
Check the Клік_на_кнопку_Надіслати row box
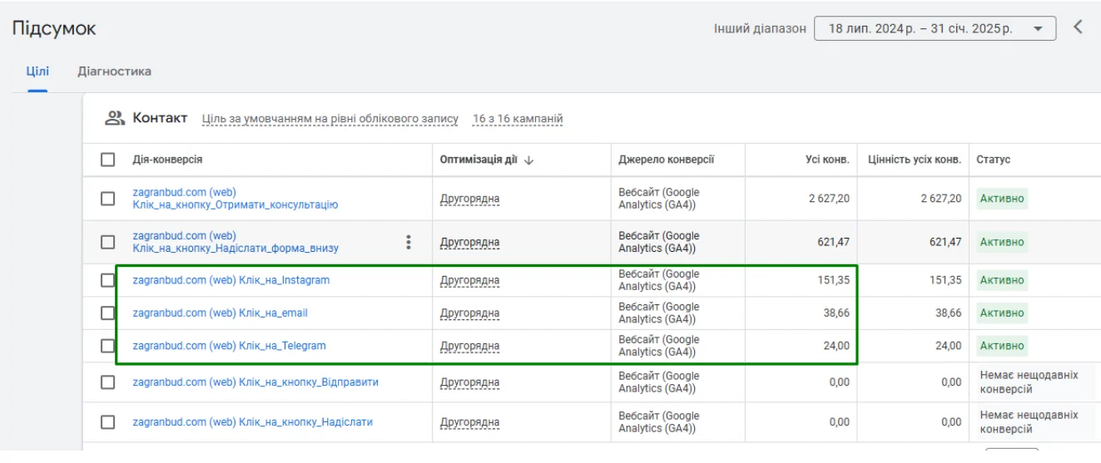107,422
